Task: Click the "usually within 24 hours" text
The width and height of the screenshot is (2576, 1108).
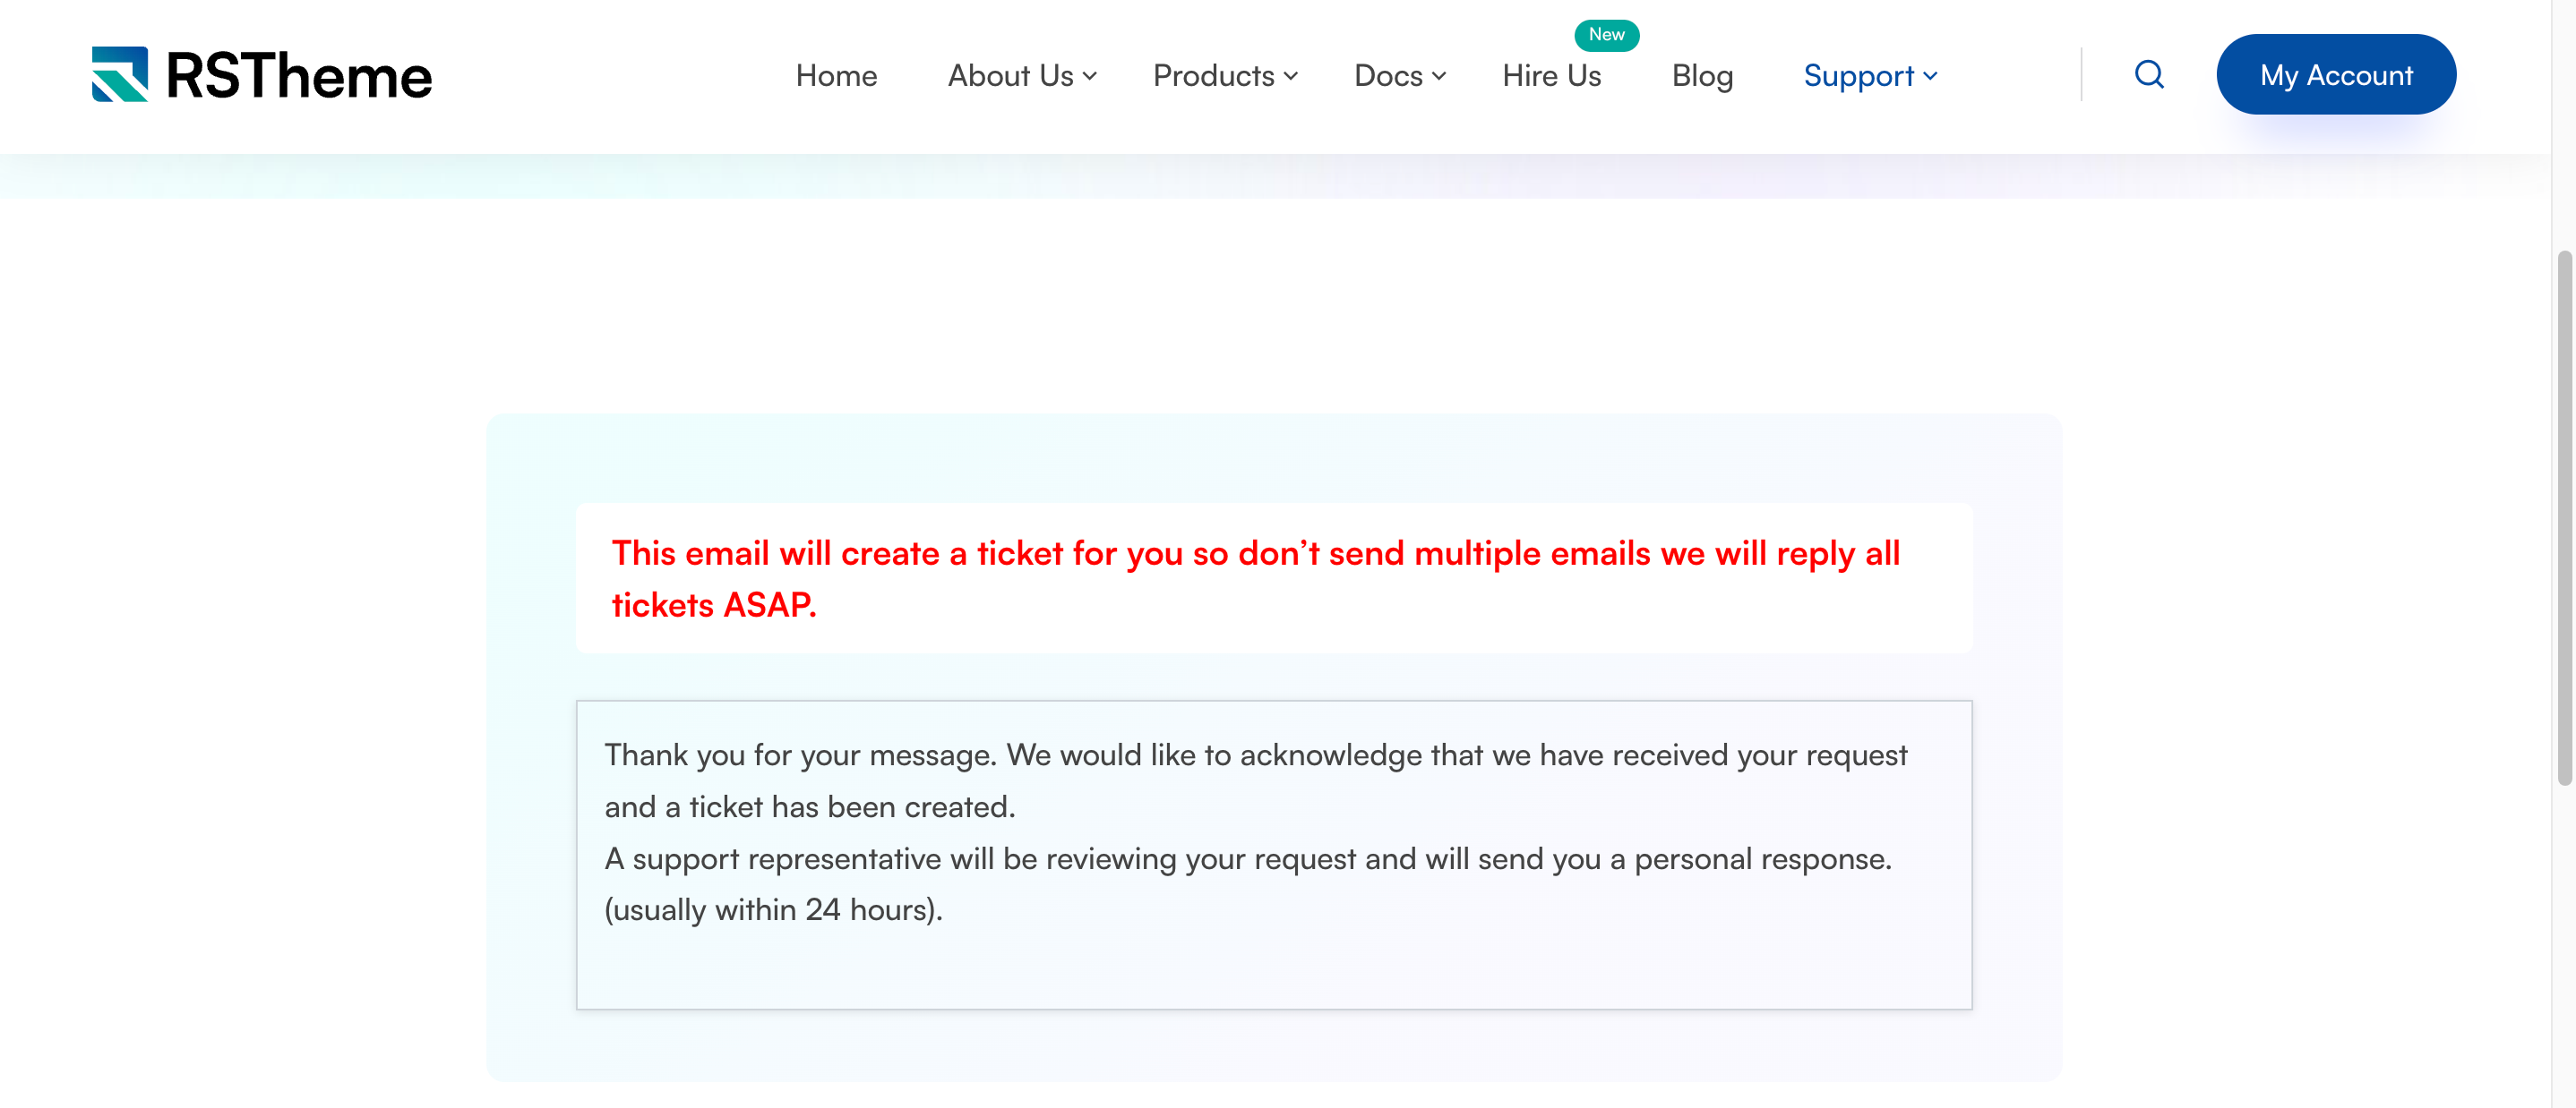Action: [x=773, y=910]
